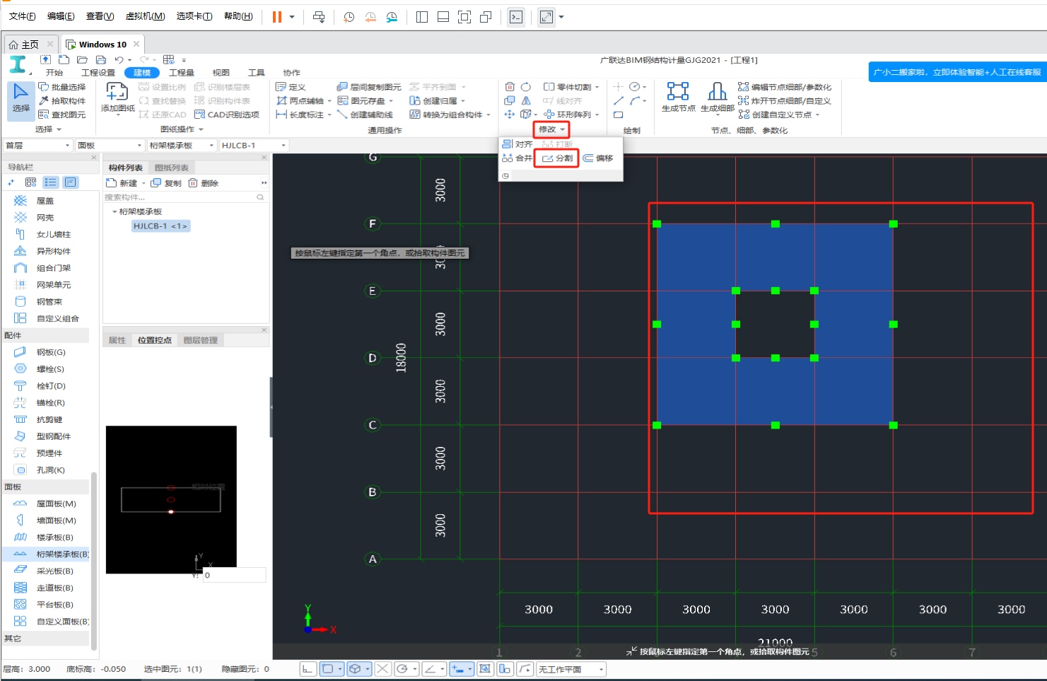Switch to 图纸列表 tab
The image size is (1047, 681).
172,168
